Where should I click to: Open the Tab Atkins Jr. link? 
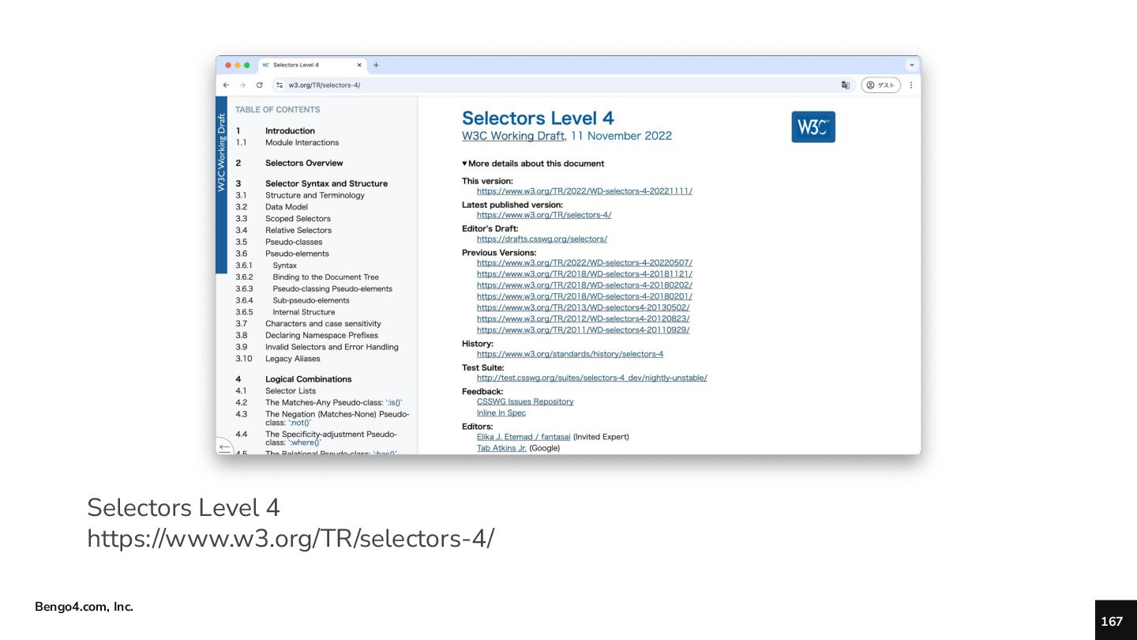tap(501, 448)
